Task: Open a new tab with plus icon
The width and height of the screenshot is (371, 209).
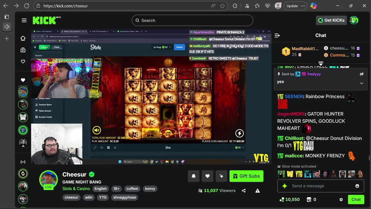Action: tap(7, 39)
